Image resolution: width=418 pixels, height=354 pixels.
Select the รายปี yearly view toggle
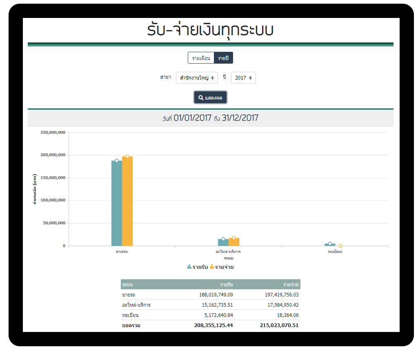pyautogui.click(x=223, y=58)
